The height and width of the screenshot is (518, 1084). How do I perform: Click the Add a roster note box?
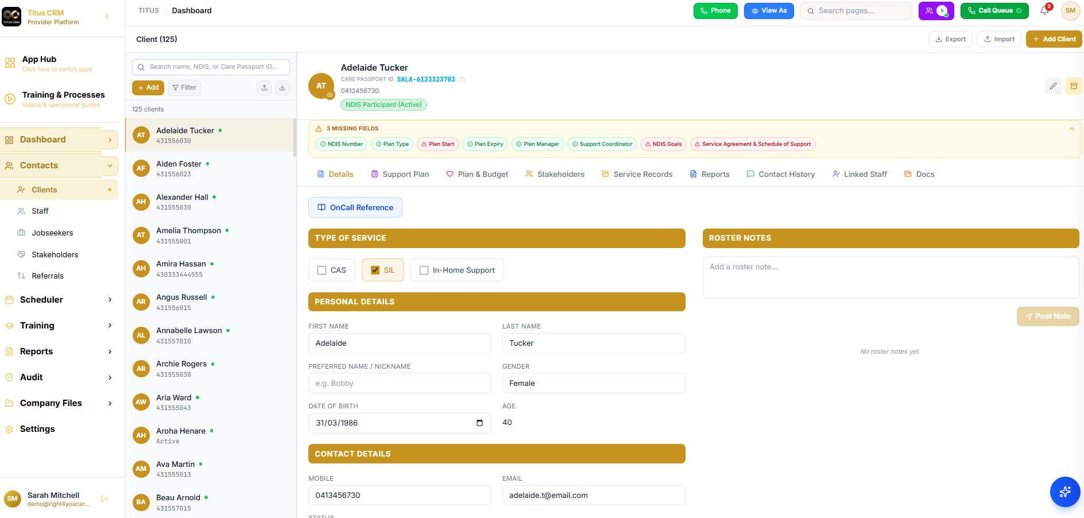[891, 278]
